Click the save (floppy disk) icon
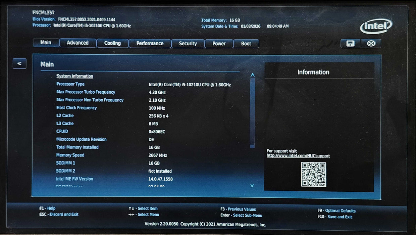 (x=351, y=43)
